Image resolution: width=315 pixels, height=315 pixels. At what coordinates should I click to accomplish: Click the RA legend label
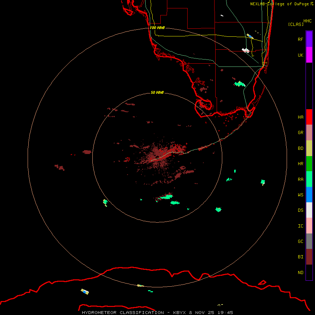(300, 179)
